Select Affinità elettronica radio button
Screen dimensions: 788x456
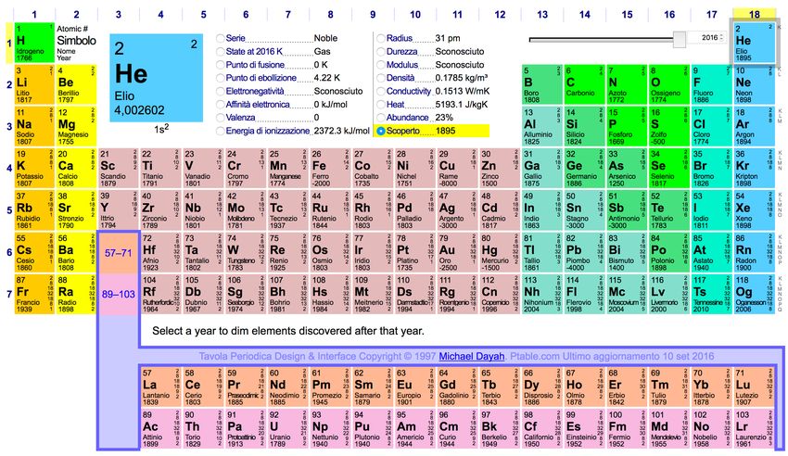(220, 105)
